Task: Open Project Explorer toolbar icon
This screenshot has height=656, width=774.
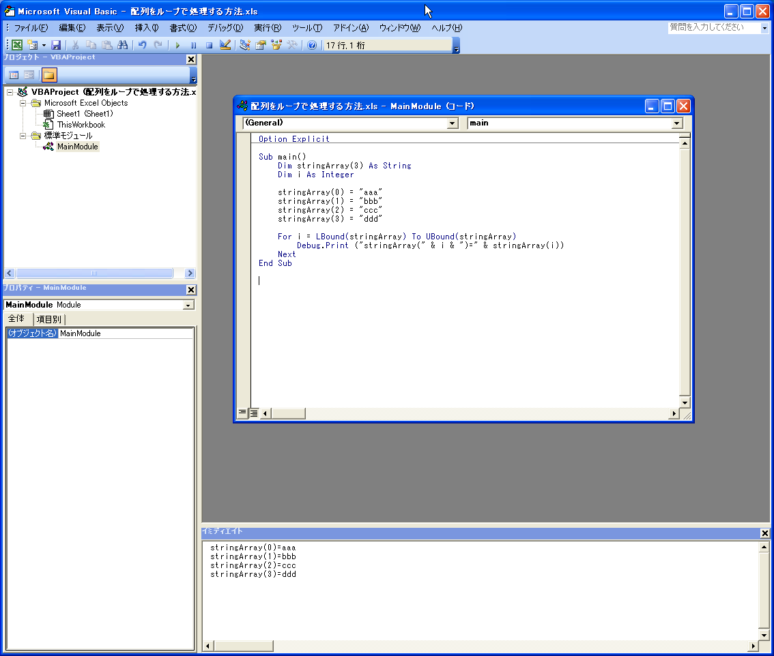Action: [x=245, y=45]
